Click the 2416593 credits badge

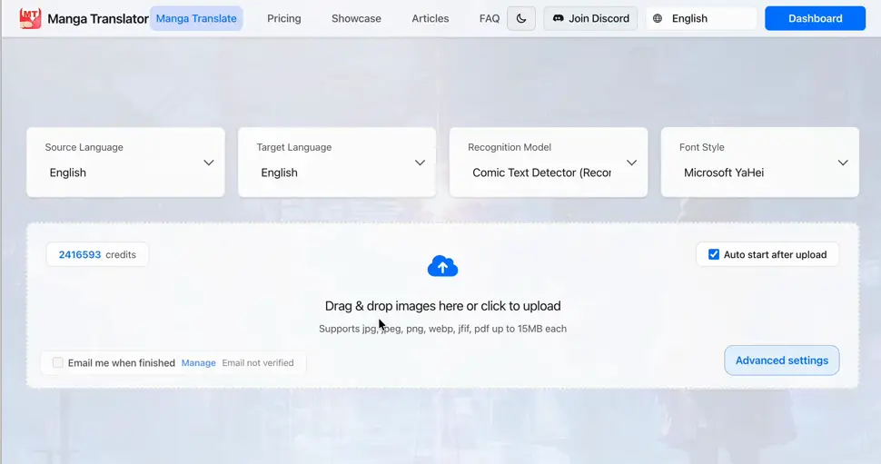[x=97, y=254]
